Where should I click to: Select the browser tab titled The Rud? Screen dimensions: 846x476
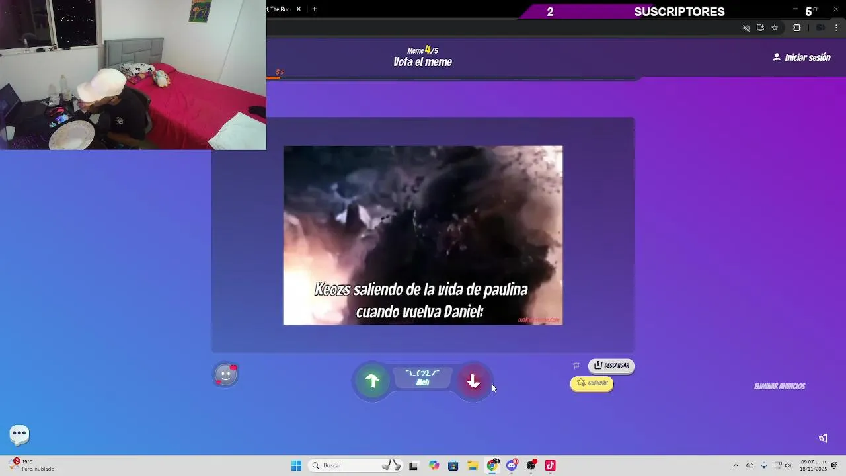[x=280, y=9]
